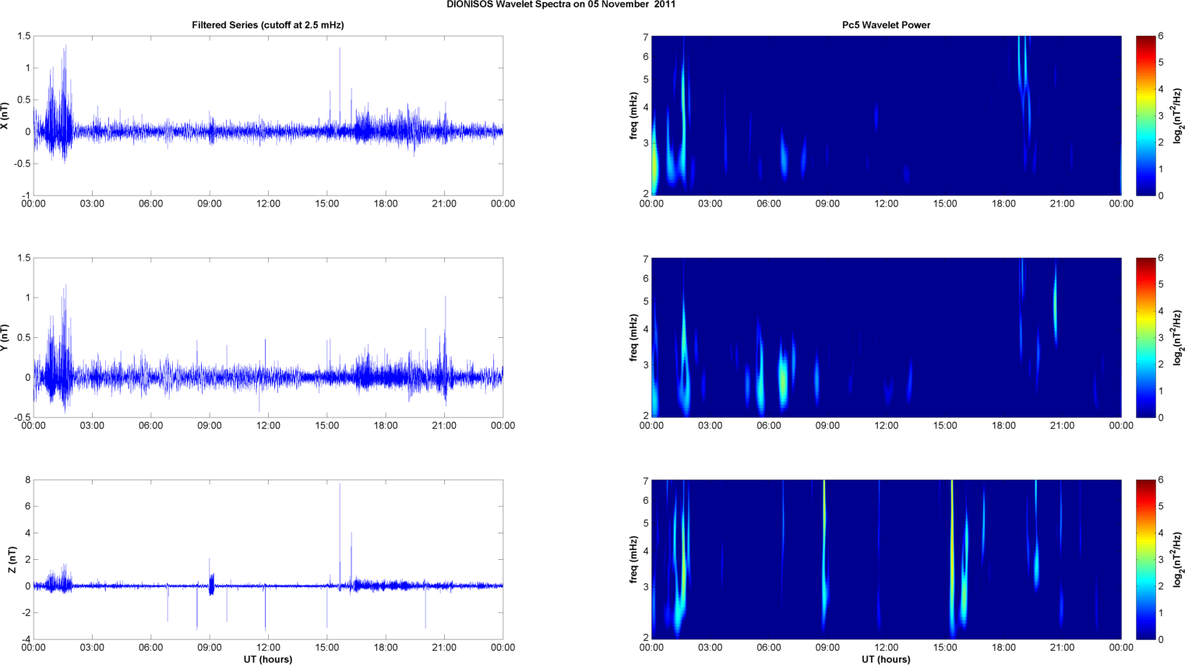Click the freq (mHz) label of the top spectrogram
1185x665 pixels.
633,115
